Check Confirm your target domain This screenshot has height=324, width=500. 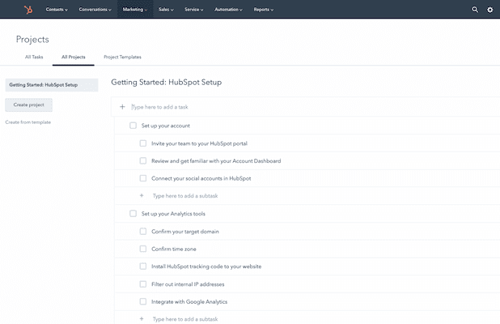pyautogui.click(x=143, y=231)
